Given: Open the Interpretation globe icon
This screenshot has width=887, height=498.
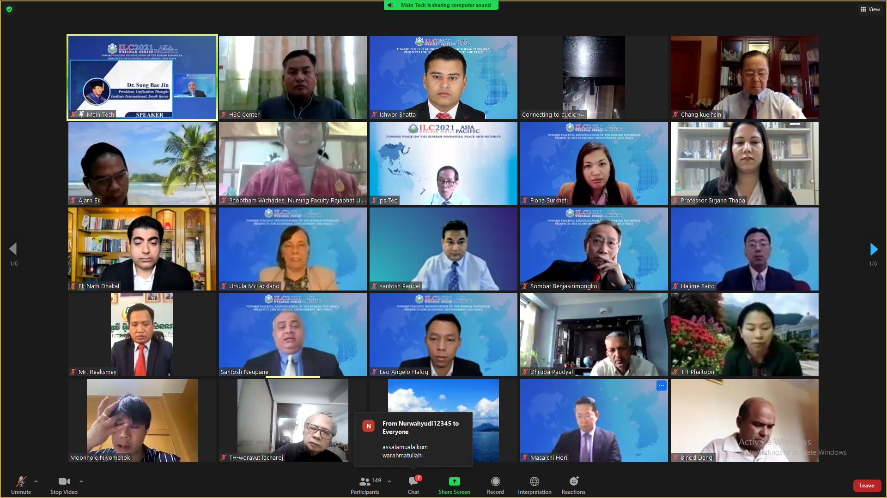Looking at the screenshot, I should click(535, 482).
